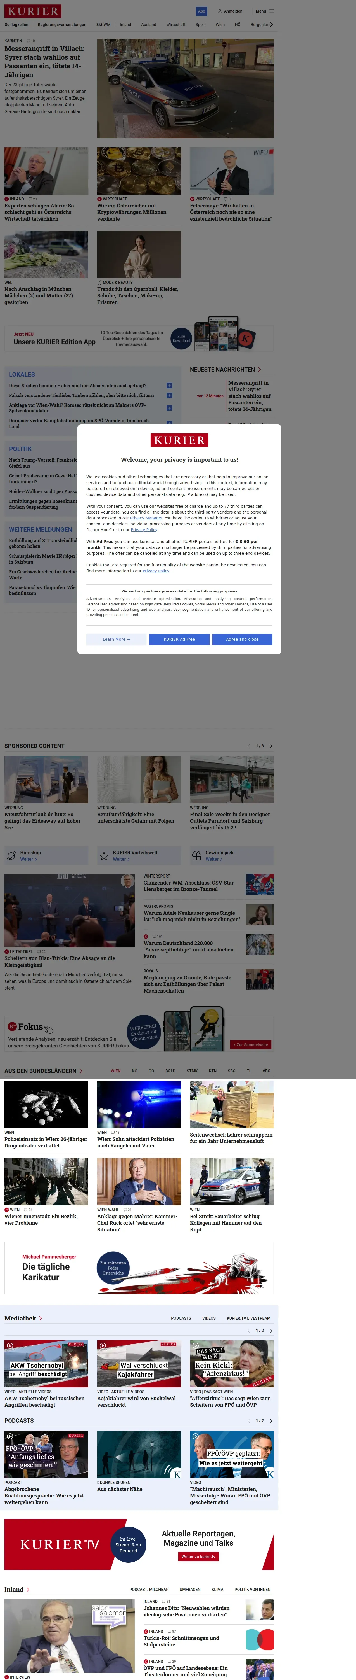Image resolution: width=356 pixels, height=1680 pixels.
Task: Select Ski-WM in the navigation bar
Action: [x=103, y=25]
